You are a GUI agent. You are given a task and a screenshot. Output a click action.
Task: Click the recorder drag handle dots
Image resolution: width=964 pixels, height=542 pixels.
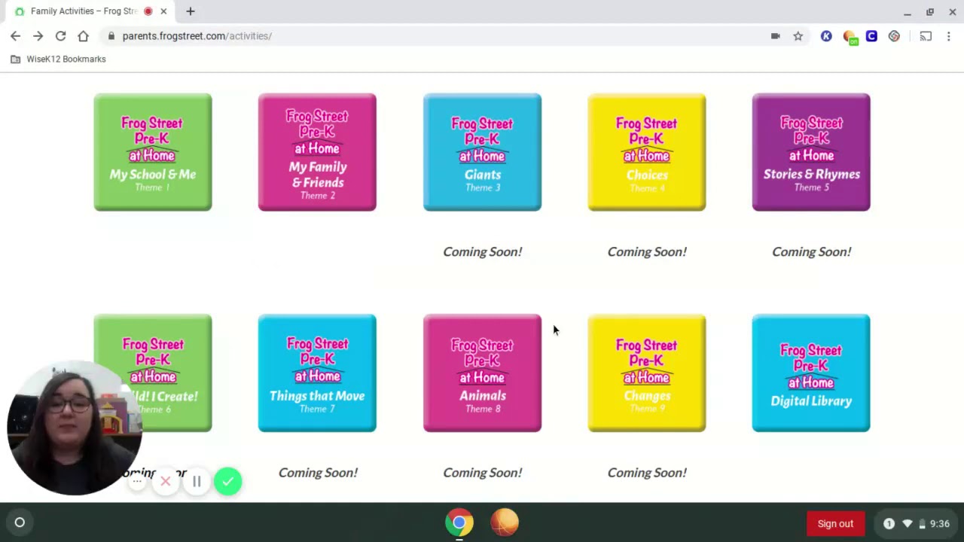tap(137, 481)
